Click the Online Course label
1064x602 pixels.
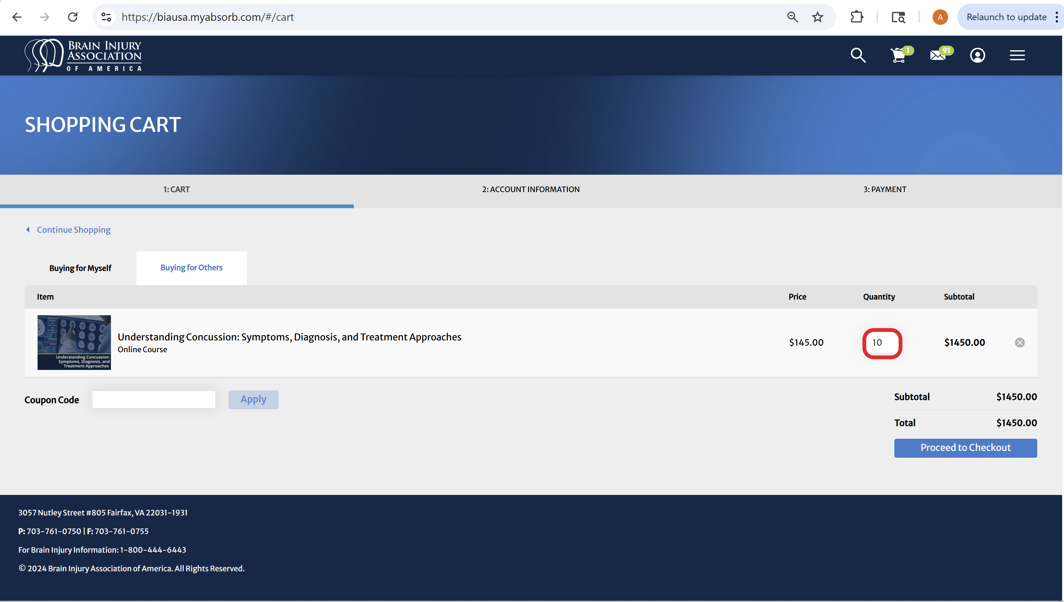pyautogui.click(x=142, y=349)
